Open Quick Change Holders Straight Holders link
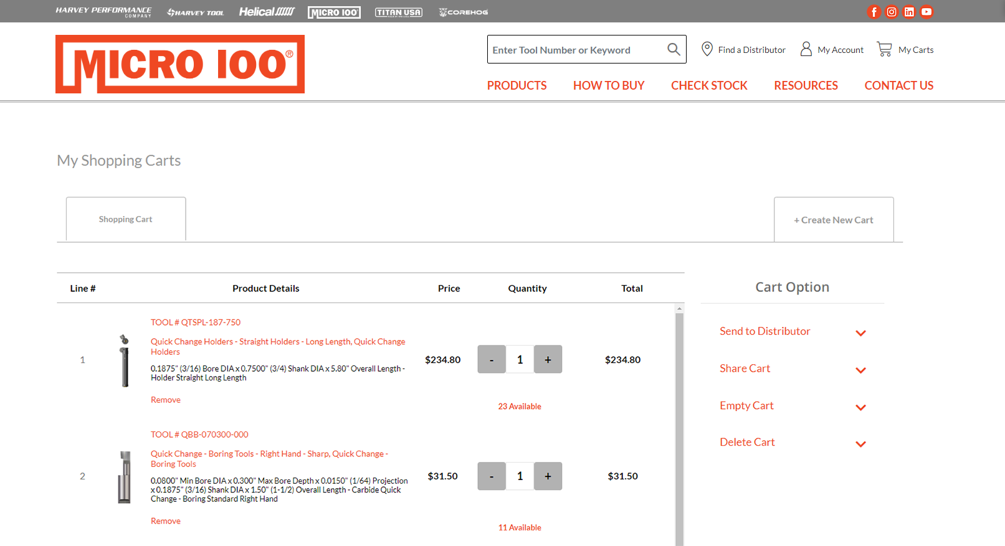1005x546 pixels. pos(278,347)
